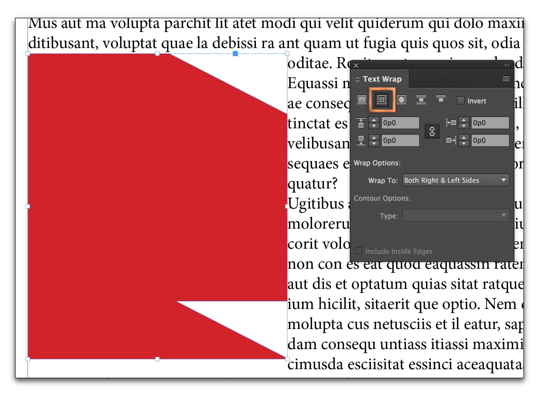Open the Wrap To dropdown
Screen dimensions: 539x396
[456, 180]
